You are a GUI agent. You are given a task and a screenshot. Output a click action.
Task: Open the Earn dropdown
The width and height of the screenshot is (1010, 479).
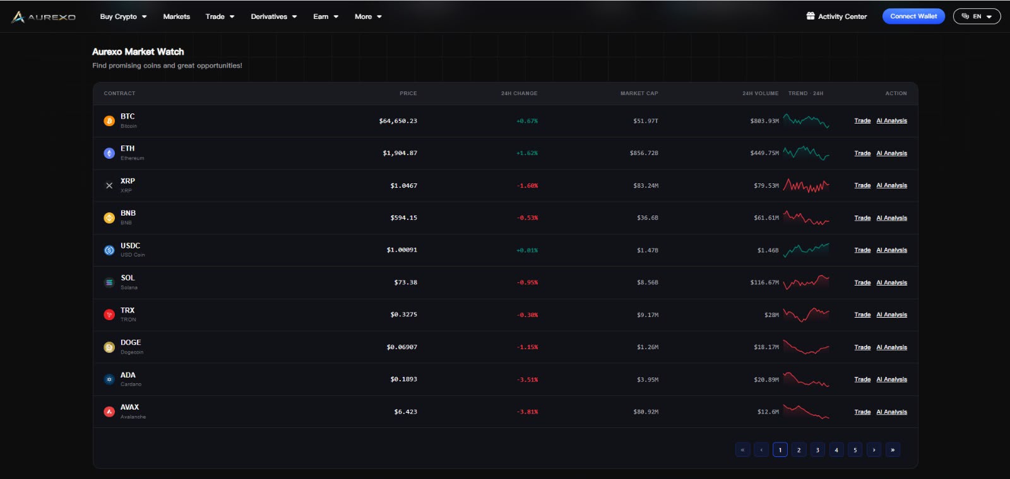click(x=326, y=17)
